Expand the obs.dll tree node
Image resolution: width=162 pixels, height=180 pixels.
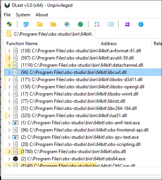click(x=9, y=152)
